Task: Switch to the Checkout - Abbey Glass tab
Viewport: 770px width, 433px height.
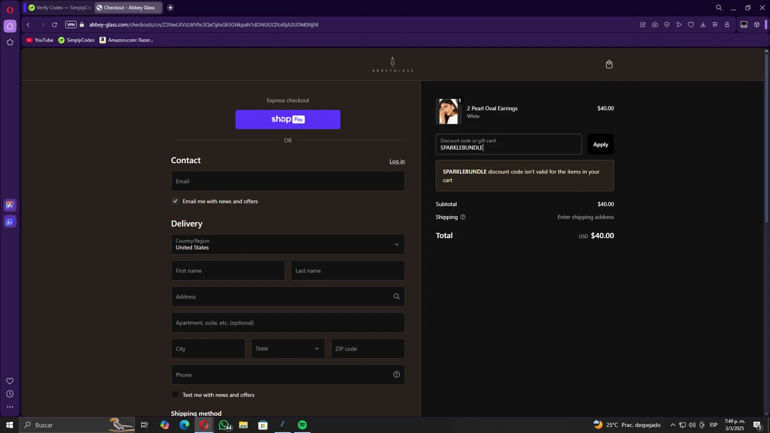Action: click(x=128, y=8)
